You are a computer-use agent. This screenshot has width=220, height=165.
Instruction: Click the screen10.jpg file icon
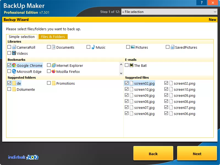(131, 89)
